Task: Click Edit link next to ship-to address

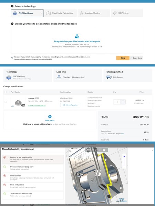Action: [122, 134]
